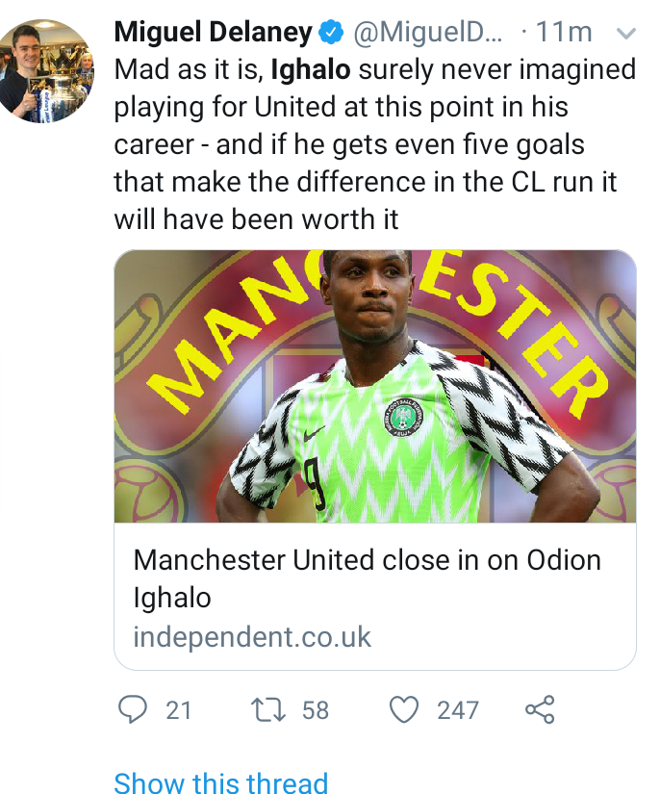Image resolution: width=660 pixels, height=794 pixels.
Task: Click the 58 retweets count
Action: (316, 710)
